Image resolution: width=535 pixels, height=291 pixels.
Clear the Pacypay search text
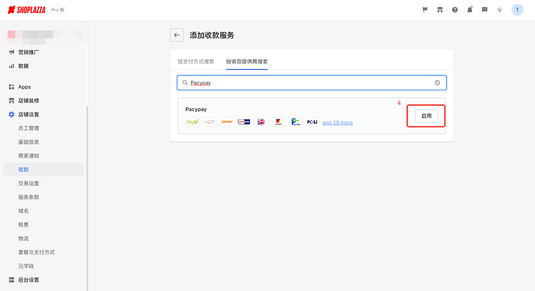pyautogui.click(x=437, y=83)
